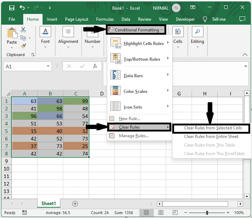Switch to the Page Layout tab
The height and width of the screenshot is (218, 252).
click(76, 19)
